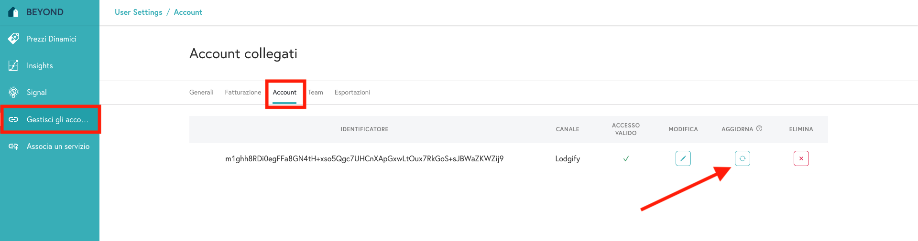Image resolution: width=918 pixels, height=241 pixels.
Task: Refresh the Lodgify account listing
Action: pyautogui.click(x=743, y=158)
